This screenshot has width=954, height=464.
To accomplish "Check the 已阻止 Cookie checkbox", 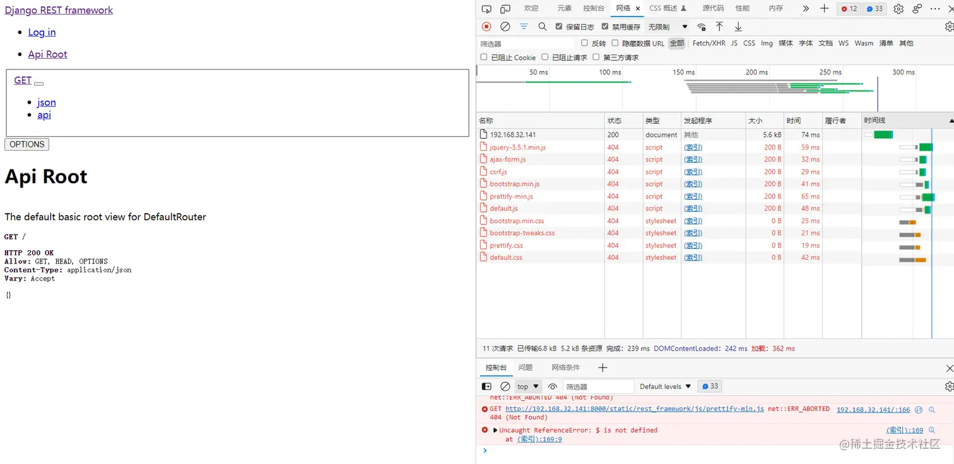I will tap(484, 57).
